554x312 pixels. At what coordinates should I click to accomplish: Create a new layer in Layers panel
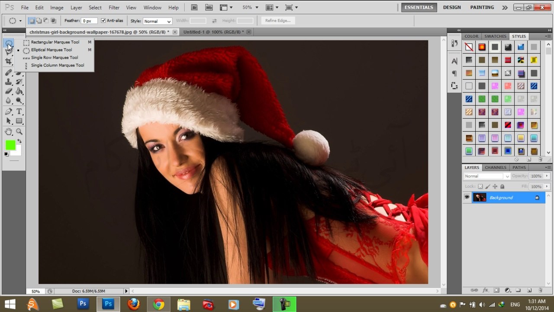[530, 290]
